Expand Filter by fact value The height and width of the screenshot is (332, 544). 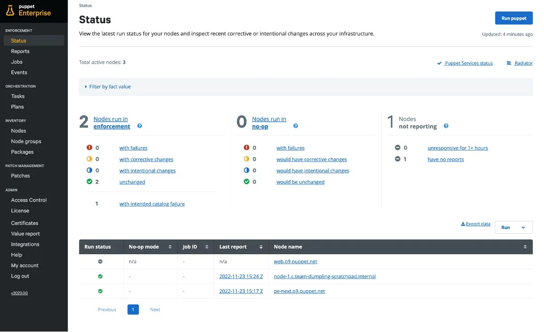108,87
